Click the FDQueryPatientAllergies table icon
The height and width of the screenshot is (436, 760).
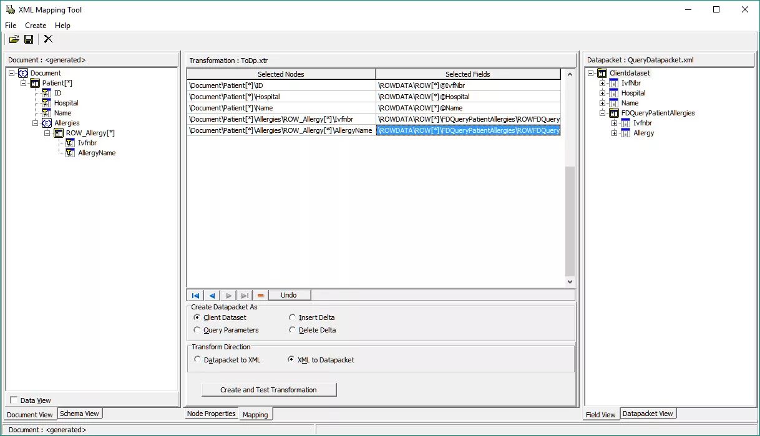614,113
